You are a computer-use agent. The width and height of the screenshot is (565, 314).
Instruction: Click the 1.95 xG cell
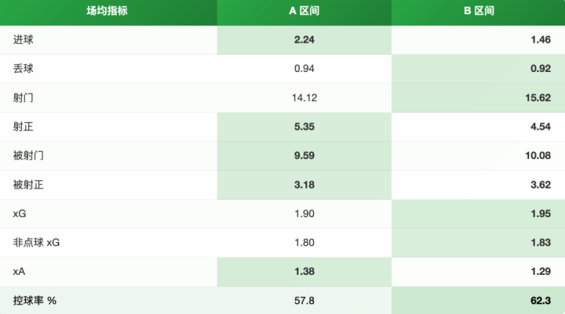tap(539, 214)
